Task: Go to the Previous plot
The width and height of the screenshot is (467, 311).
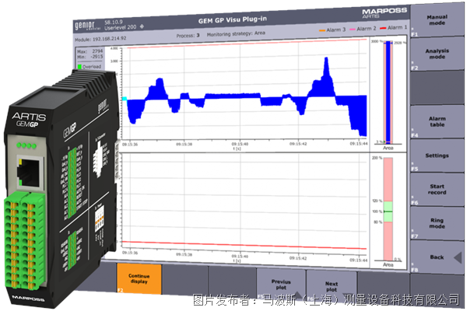Action: pyautogui.click(x=280, y=285)
